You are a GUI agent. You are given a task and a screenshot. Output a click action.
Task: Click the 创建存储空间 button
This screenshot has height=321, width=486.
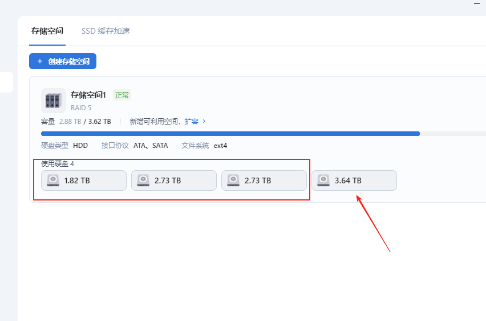point(63,61)
